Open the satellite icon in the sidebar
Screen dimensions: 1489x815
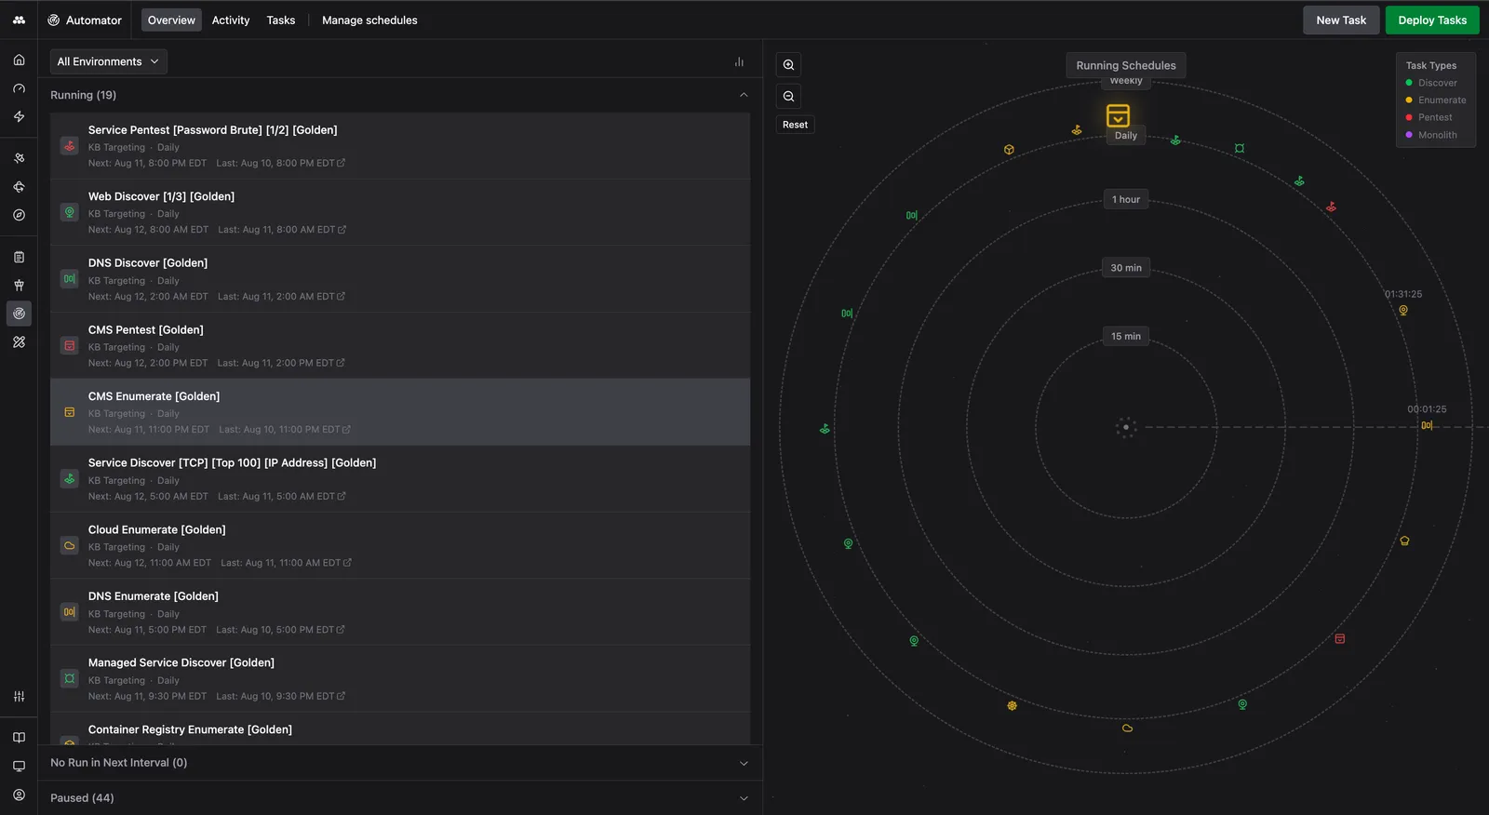coord(19,158)
